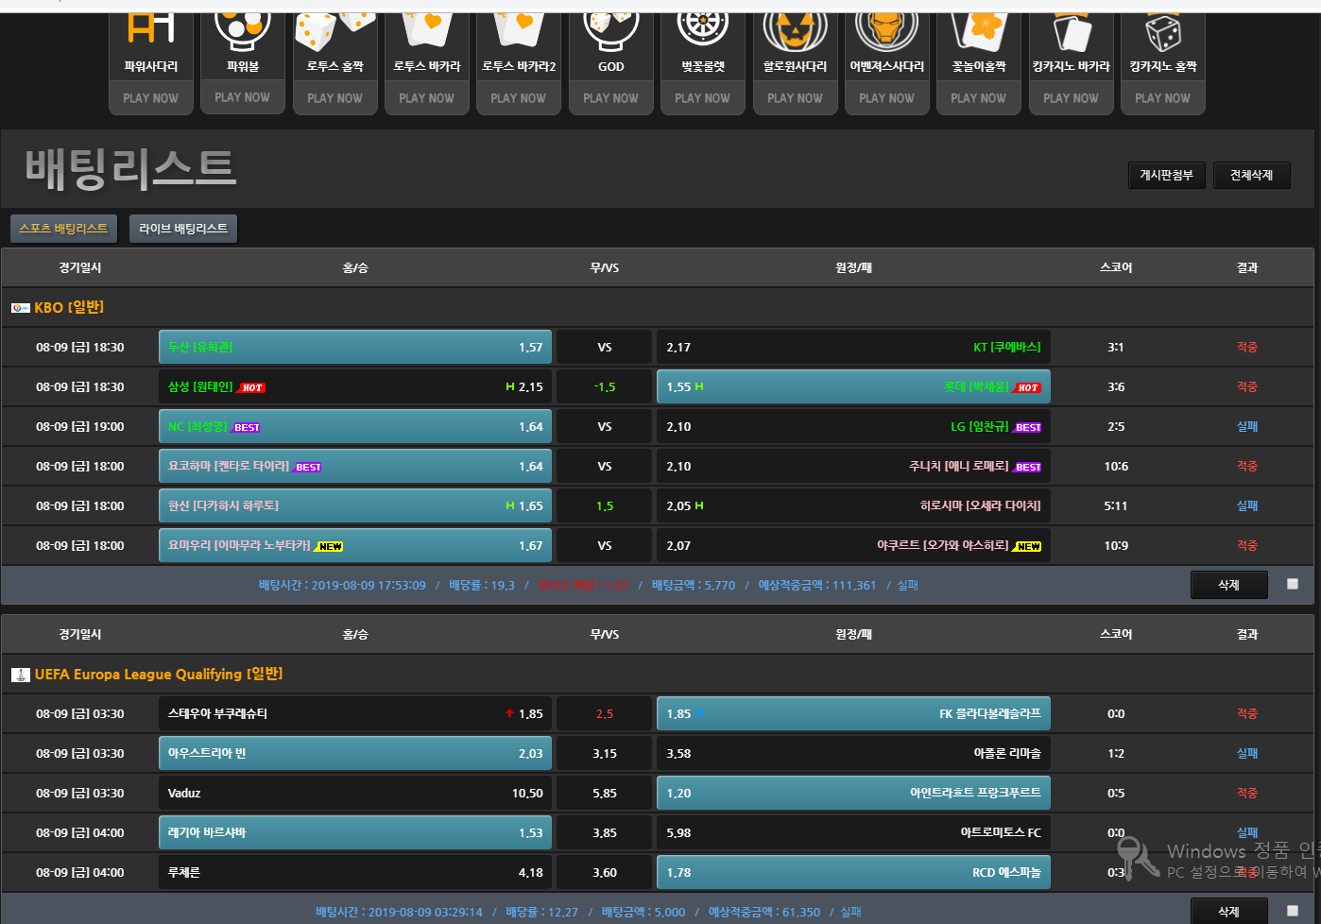Select the 로투스 홀짝 dice icon
This screenshot has width=1321, height=924.
click(335, 30)
